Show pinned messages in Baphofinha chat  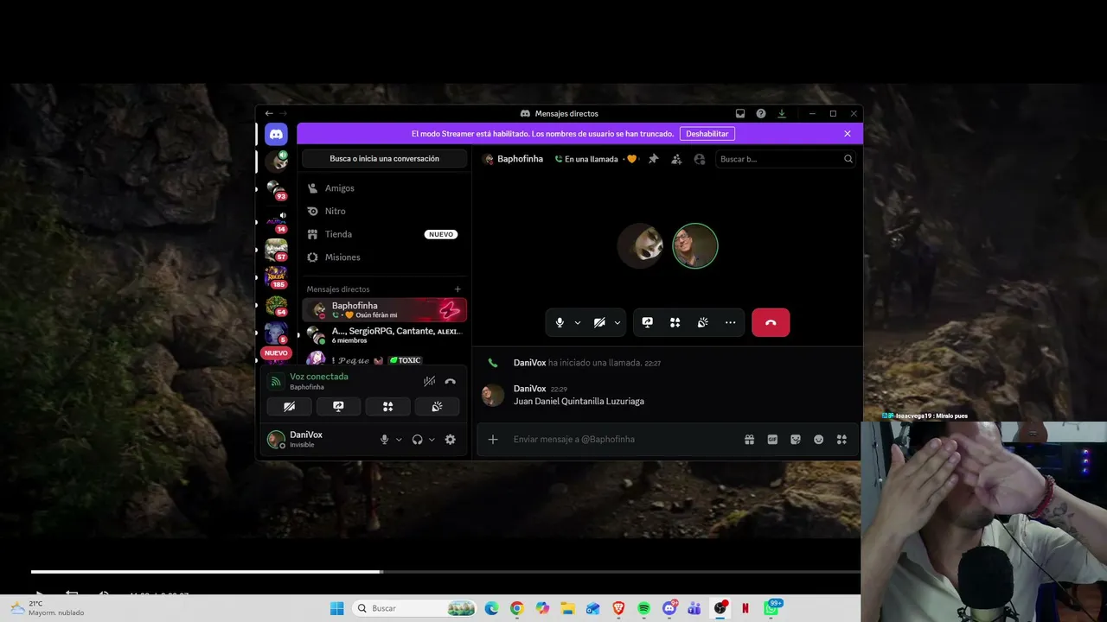[x=654, y=159]
